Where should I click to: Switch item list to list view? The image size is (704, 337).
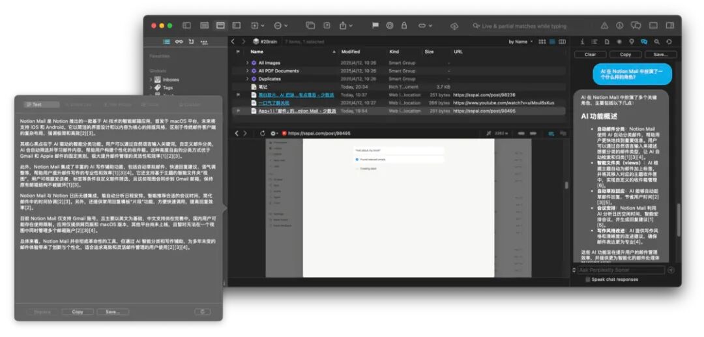552,42
